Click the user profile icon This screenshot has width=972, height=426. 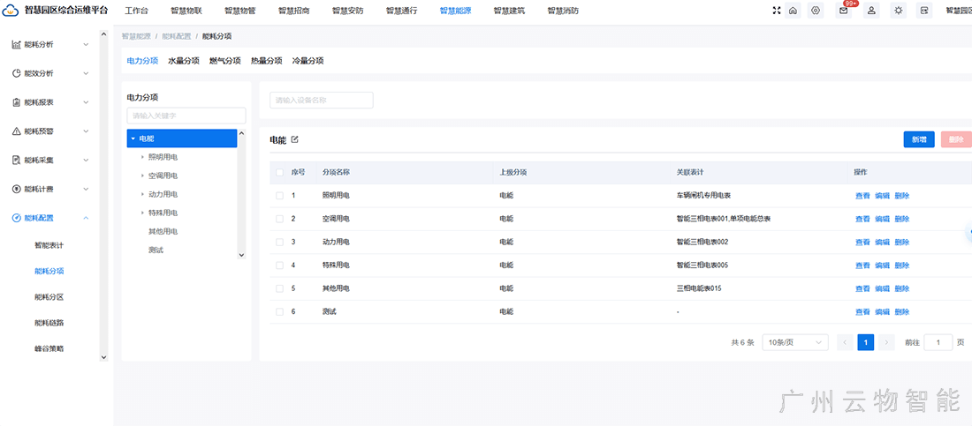pos(871,11)
